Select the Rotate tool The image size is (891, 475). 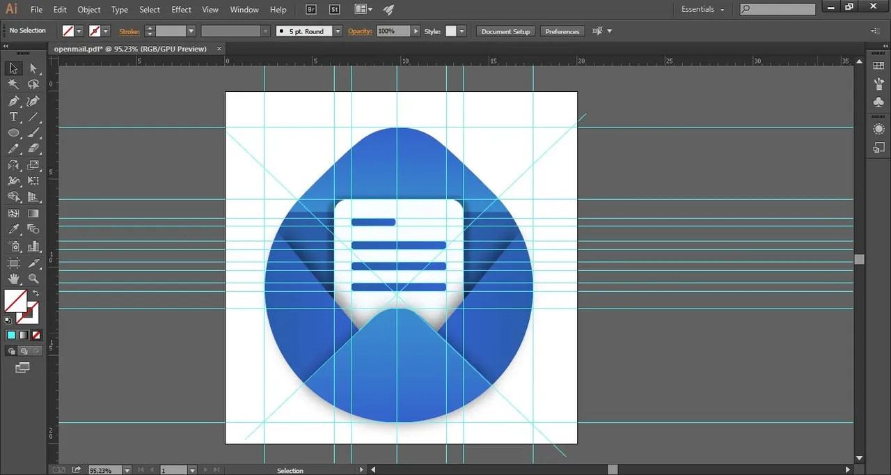pos(13,165)
